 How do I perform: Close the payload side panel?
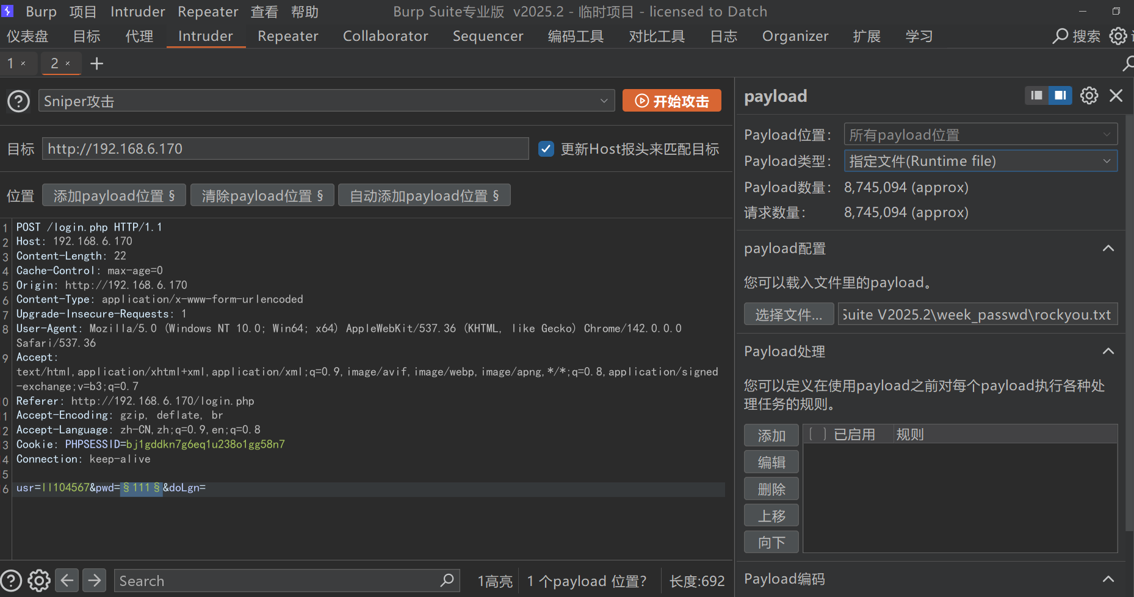[x=1116, y=96]
